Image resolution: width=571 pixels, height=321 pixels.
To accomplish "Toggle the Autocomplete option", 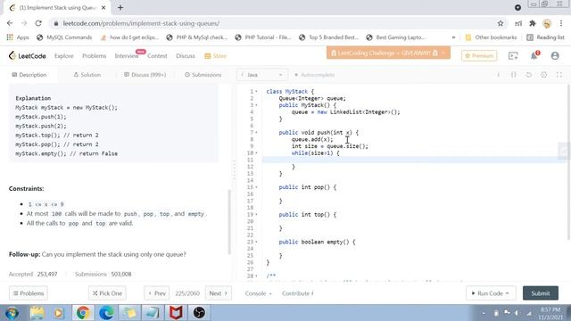I will [x=315, y=75].
